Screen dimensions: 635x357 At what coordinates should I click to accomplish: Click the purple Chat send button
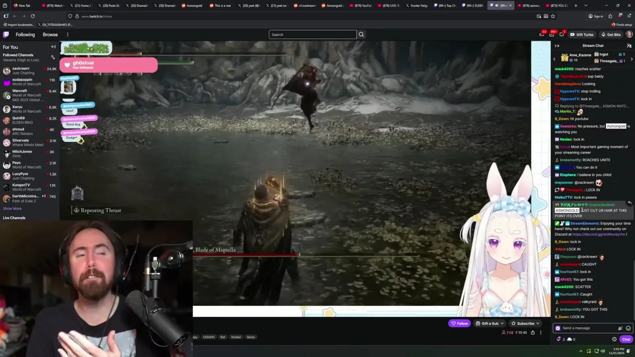pos(626,340)
